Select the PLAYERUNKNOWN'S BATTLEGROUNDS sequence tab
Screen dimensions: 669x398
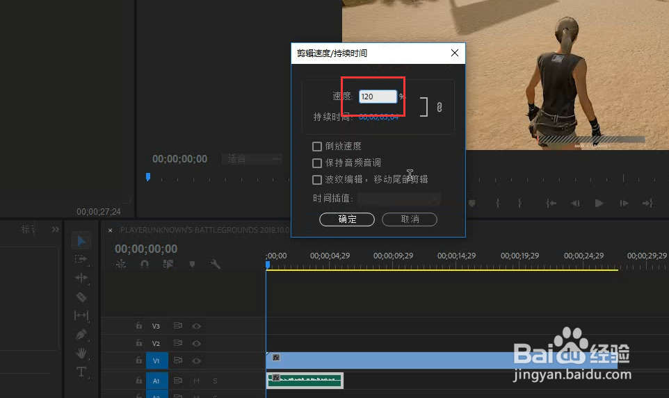coord(204,230)
